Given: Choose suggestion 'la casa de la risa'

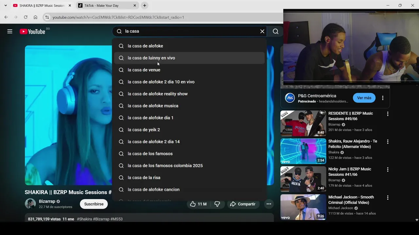Looking at the screenshot, I should tap(189, 178).
